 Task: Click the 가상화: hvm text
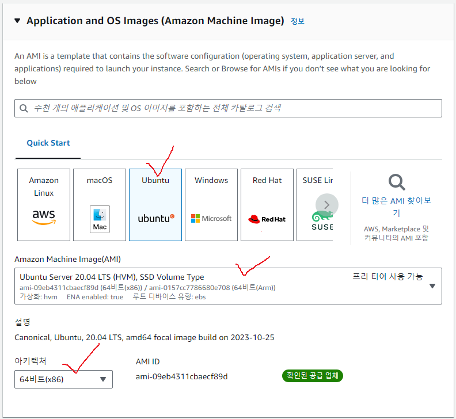[39, 297]
